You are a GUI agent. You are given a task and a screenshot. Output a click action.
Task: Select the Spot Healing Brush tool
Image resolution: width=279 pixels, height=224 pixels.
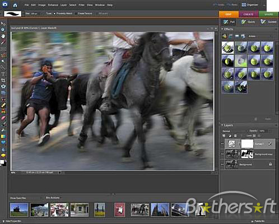click(x=3, y=106)
